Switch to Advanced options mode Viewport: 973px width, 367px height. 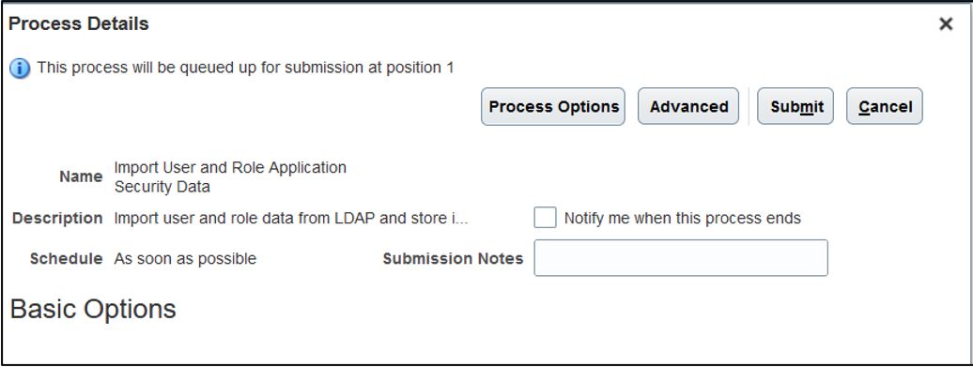coord(688,107)
